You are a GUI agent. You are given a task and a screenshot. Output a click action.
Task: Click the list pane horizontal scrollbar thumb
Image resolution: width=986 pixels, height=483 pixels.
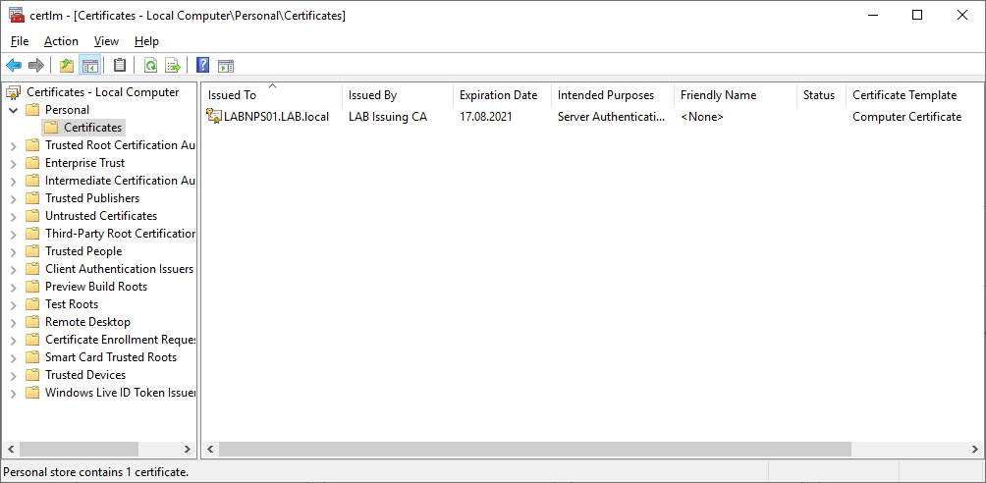(535, 449)
